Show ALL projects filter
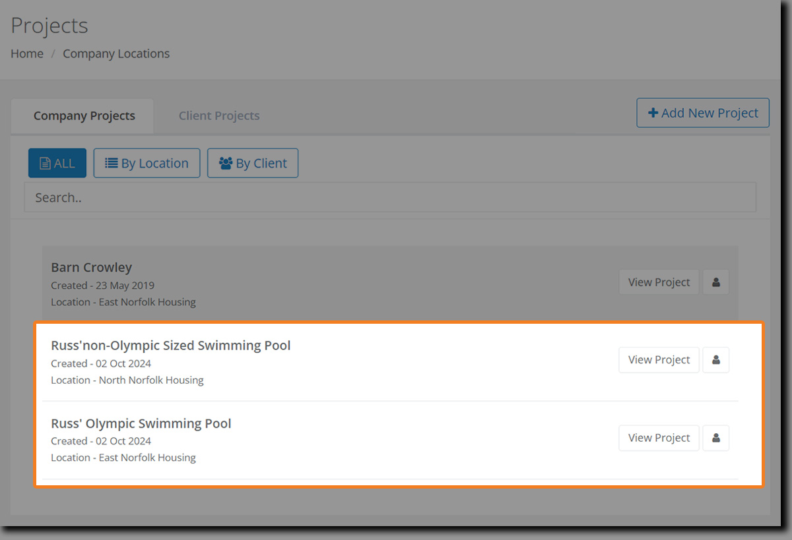This screenshot has width=792, height=540. click(57, 164)
